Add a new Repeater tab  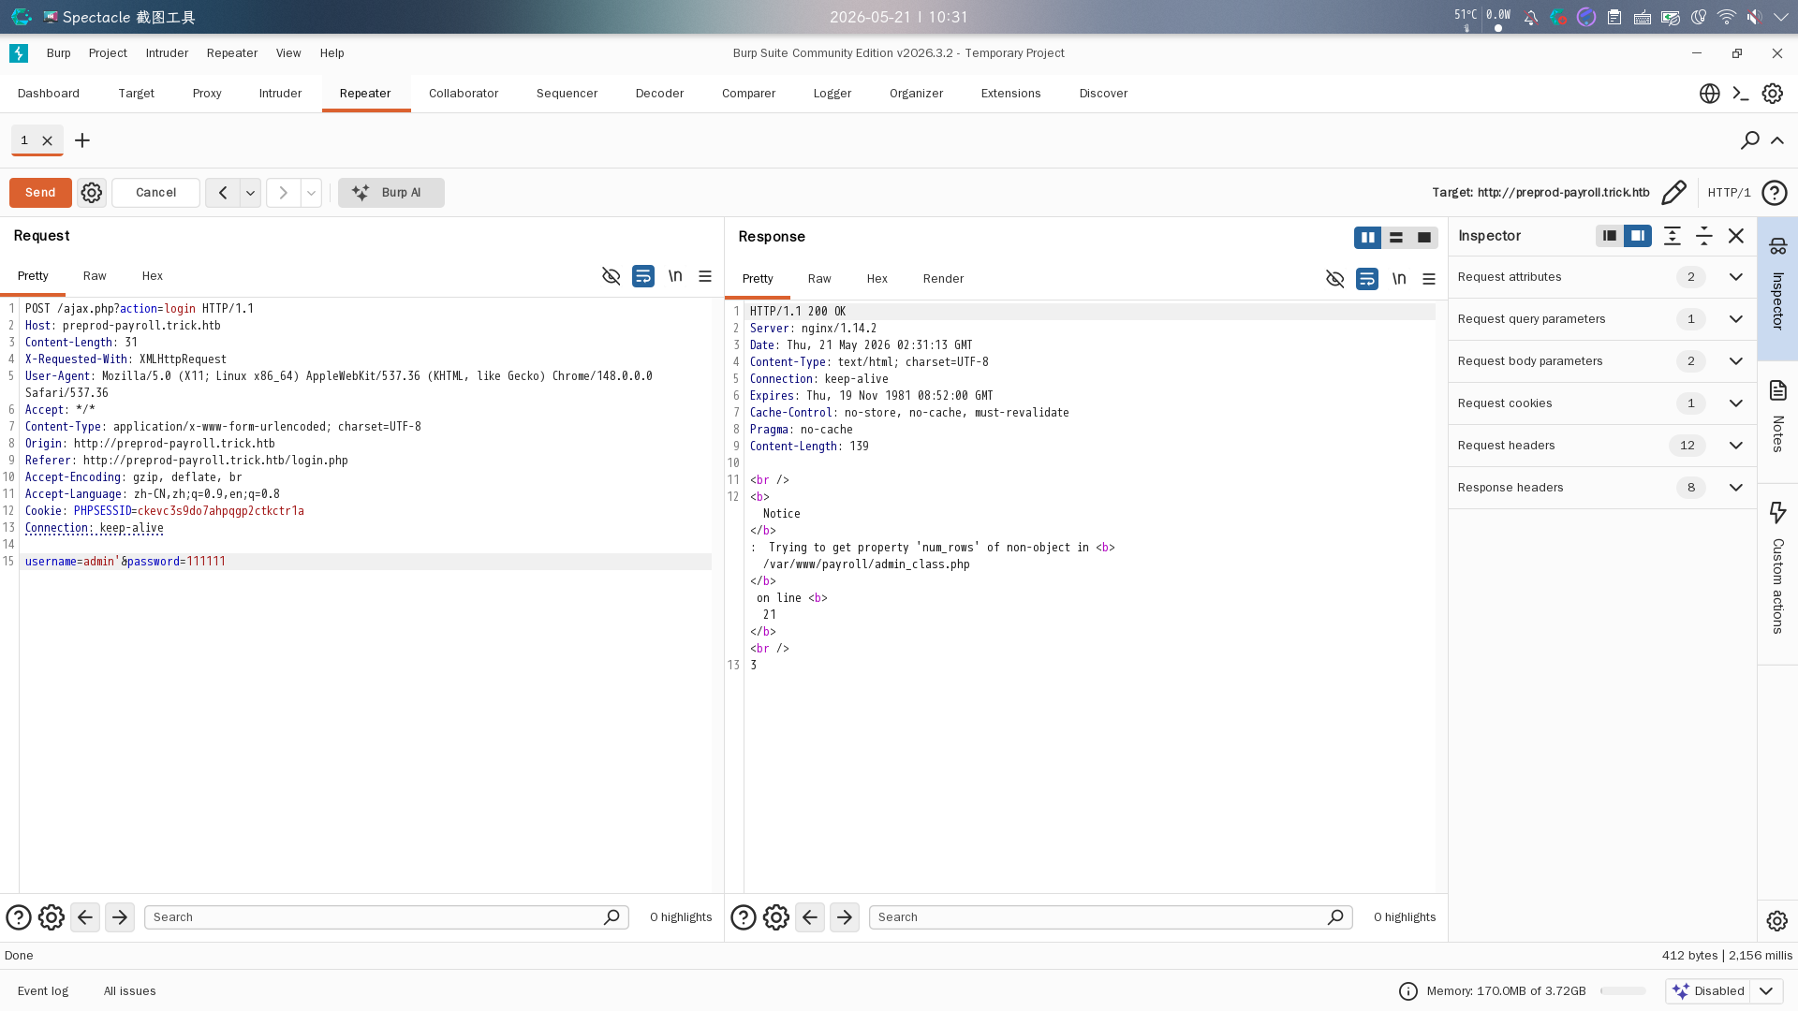82,140
